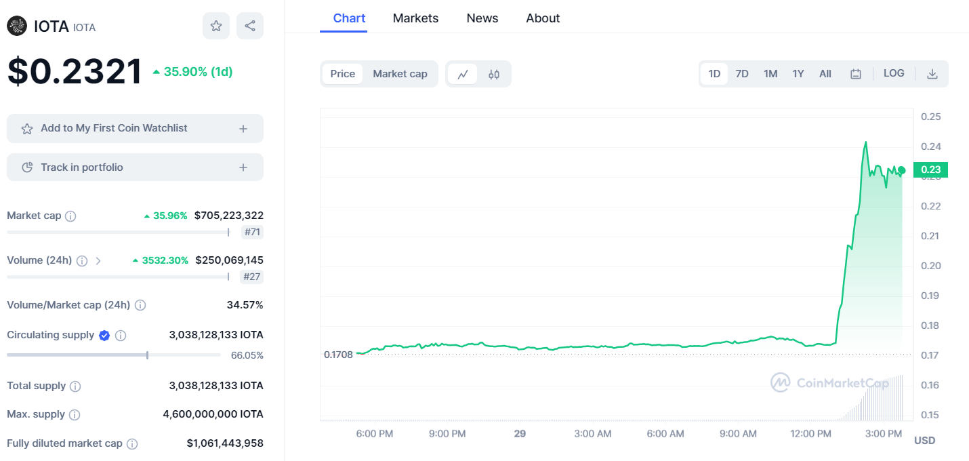Open the Chart tab

[349, 18]
